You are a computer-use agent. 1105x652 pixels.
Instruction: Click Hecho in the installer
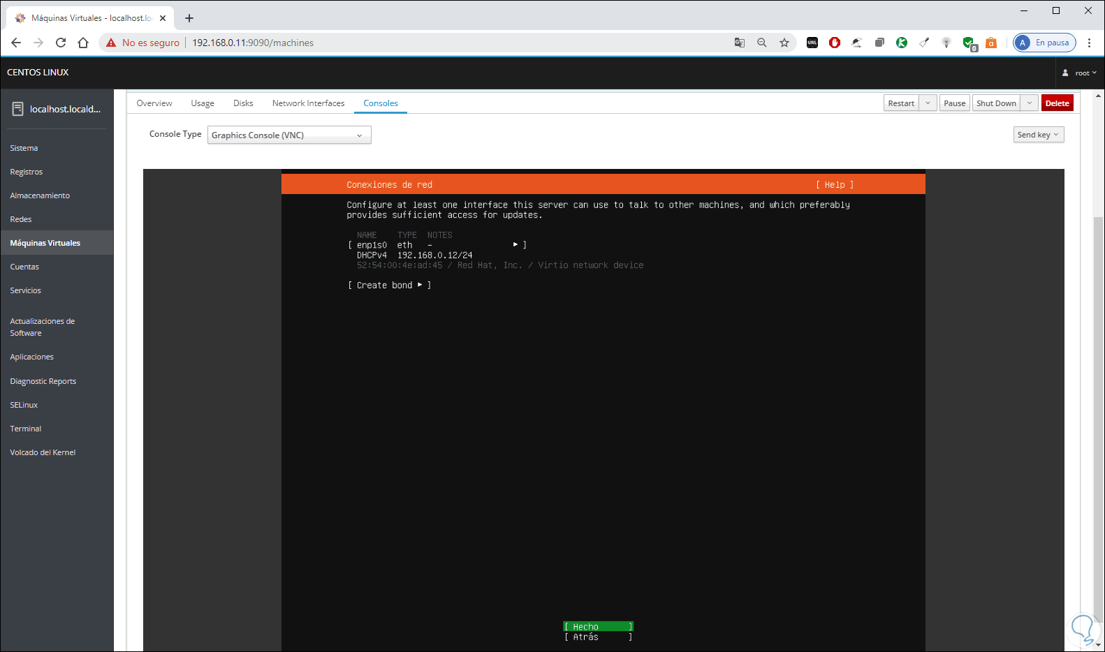(599, 627)
